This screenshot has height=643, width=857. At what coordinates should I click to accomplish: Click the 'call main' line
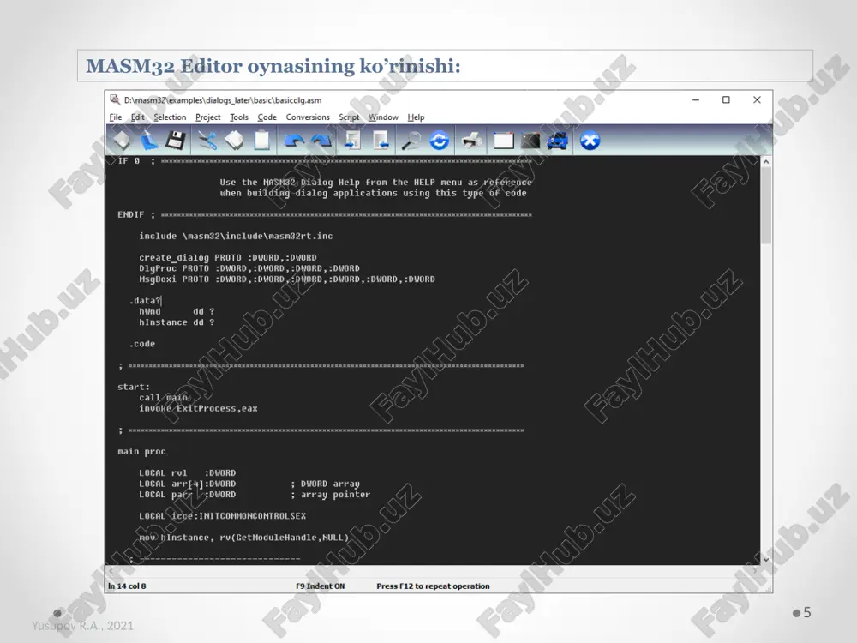coord(163,398)
